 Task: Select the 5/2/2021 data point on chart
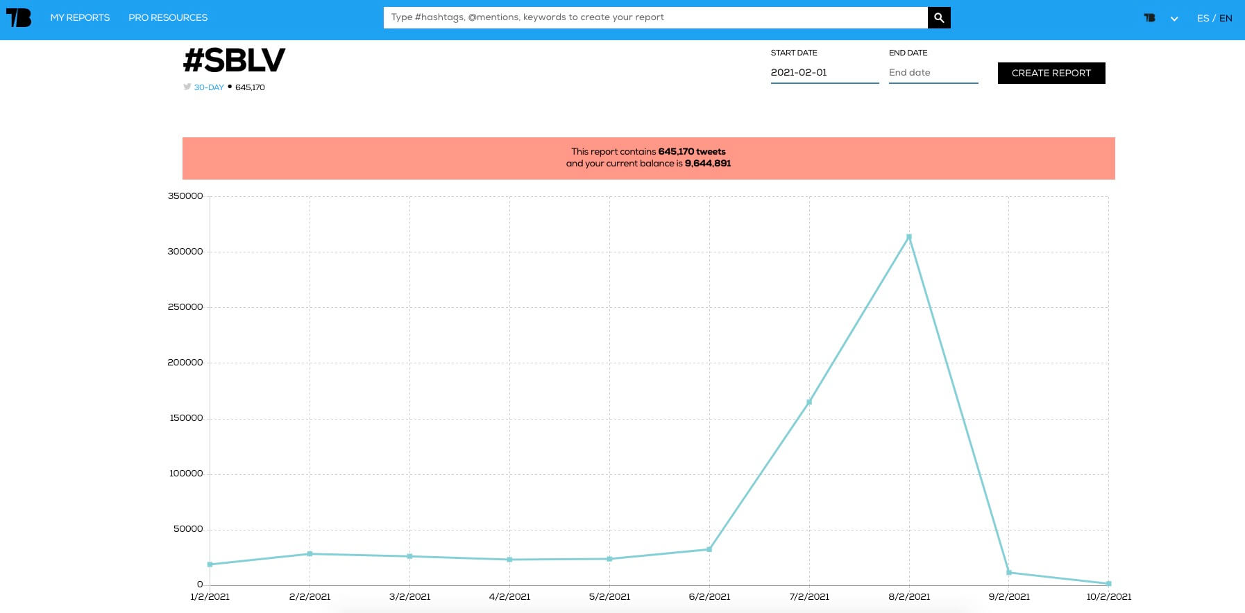[609, 559]
